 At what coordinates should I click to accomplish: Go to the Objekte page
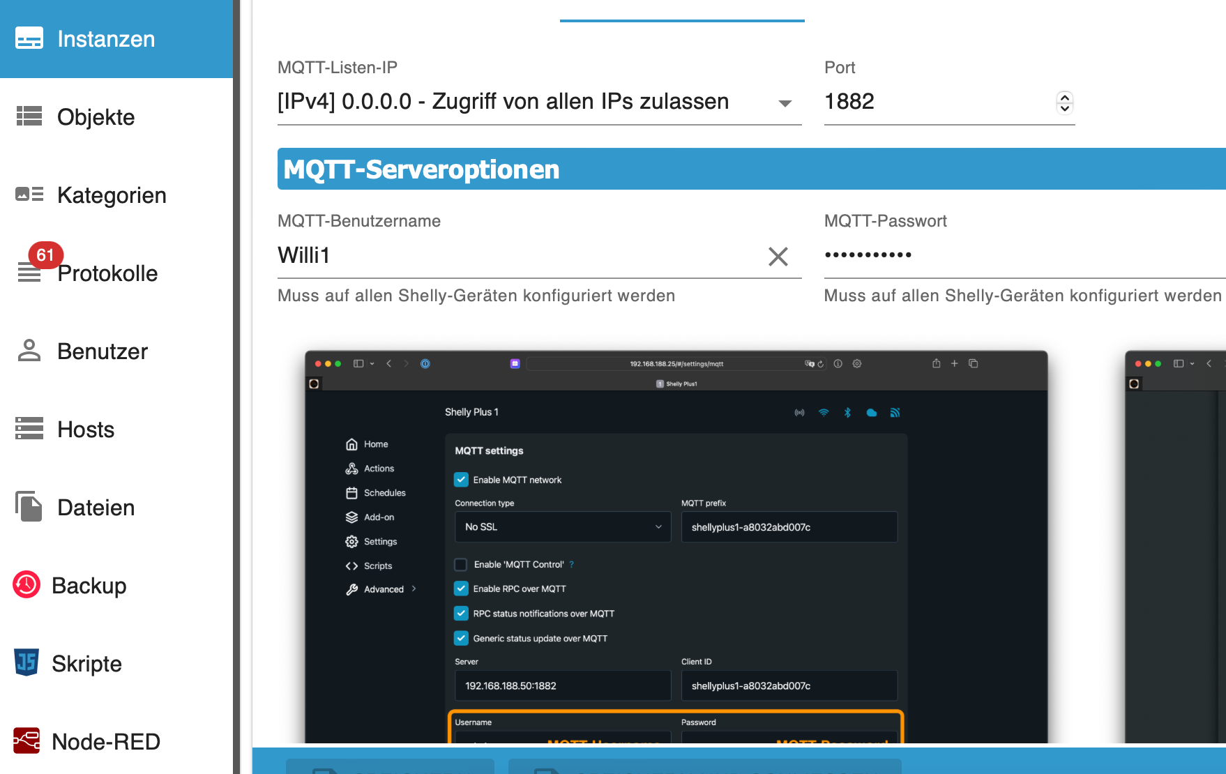point(116,117)
